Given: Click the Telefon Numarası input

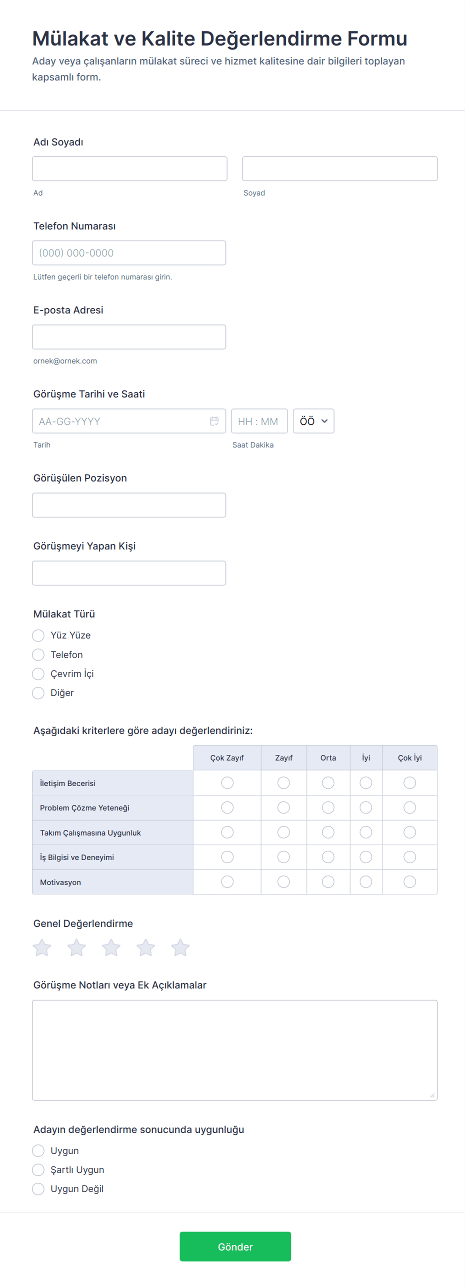Looking at the screenshot, I should pos(129,253).
